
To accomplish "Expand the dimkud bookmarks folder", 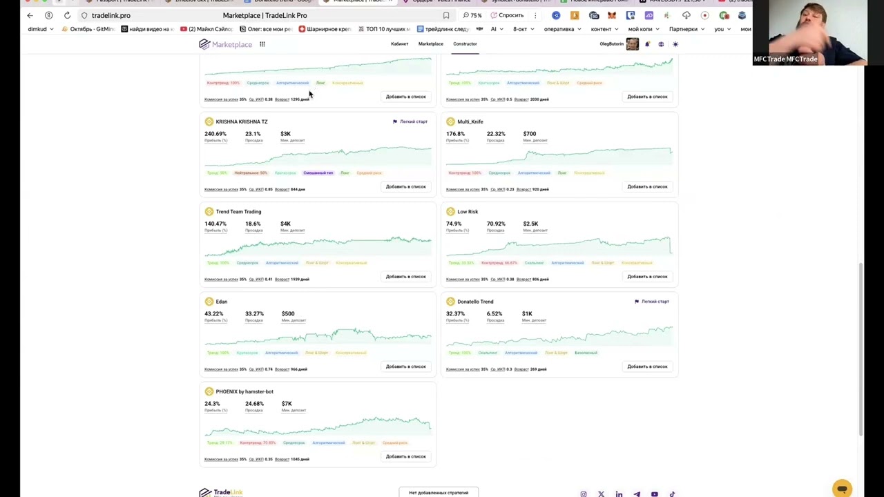I will click(41, 29).
